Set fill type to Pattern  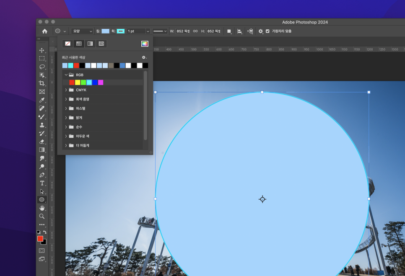tap(101, 44)
